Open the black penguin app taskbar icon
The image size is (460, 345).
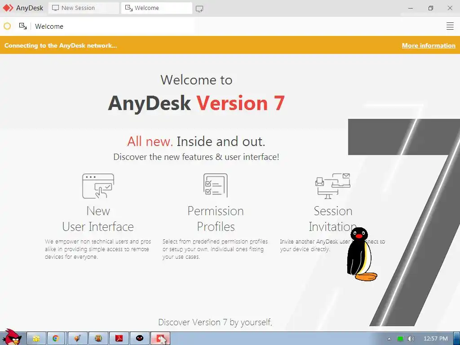pos(140,339)
